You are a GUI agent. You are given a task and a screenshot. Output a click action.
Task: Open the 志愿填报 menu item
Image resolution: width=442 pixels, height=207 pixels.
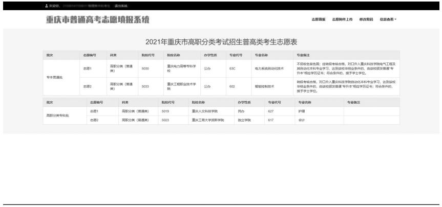[319, 19]
